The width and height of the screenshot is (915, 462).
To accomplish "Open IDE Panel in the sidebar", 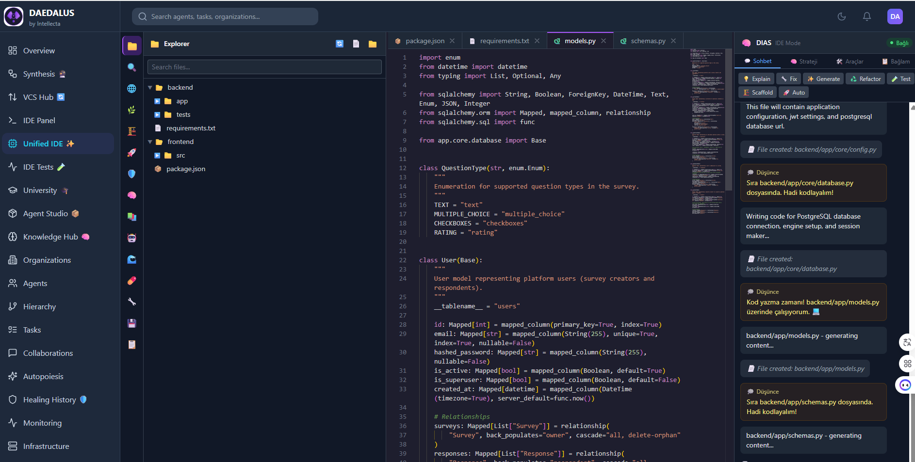I will click(58, 120).
